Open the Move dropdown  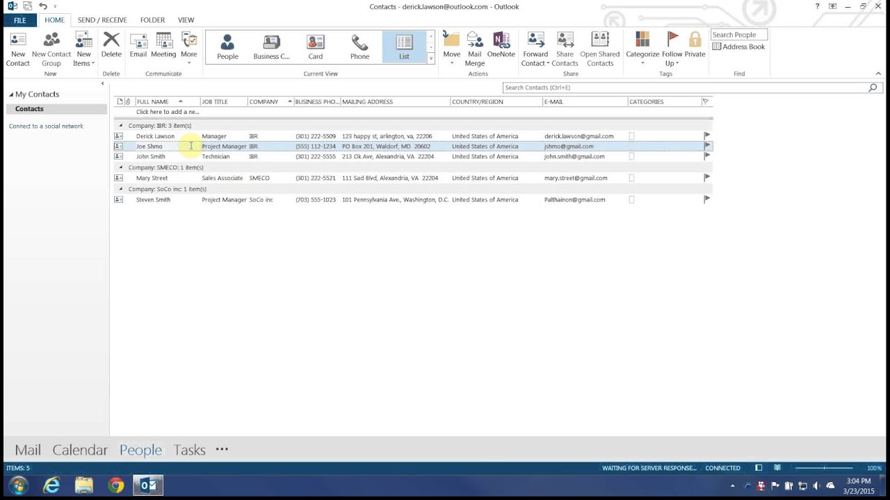(452, 49)
